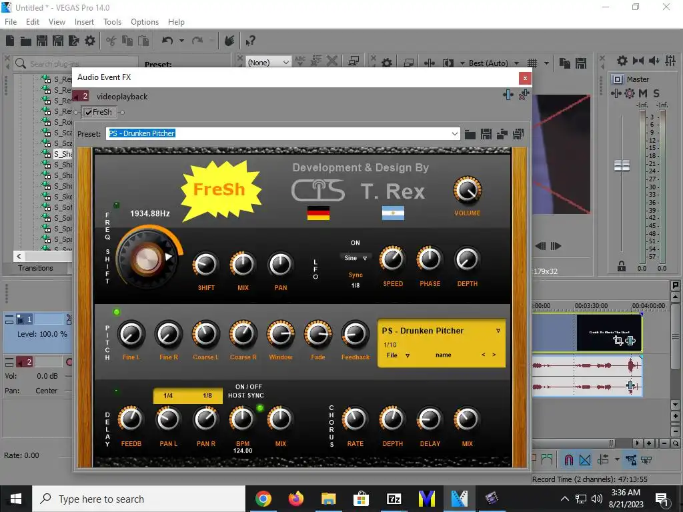
Task: Go to next plugin preset with > arrow
Action: (x=494, y=355)
